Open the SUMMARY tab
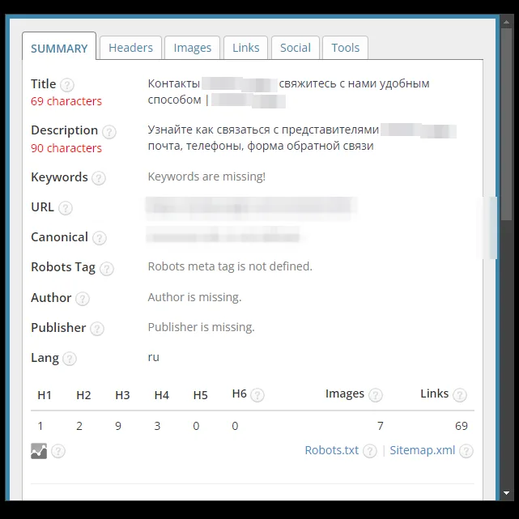 [59, 46]
